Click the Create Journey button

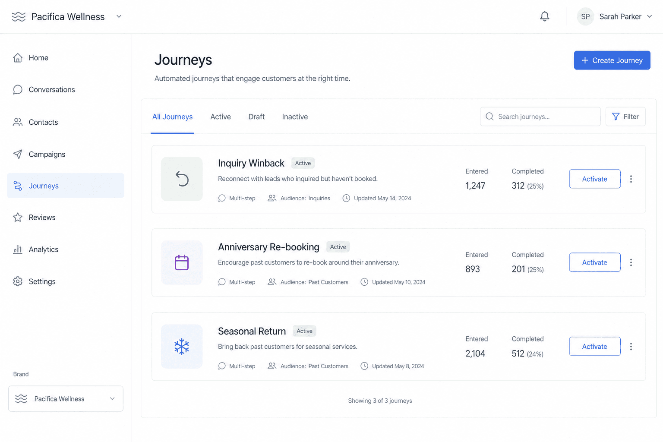[612, 60]
